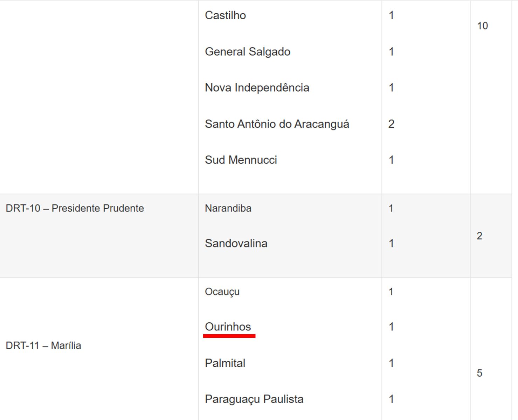Select the Palmital table entry
518x420 pixels.
click(x=225, y=363)
